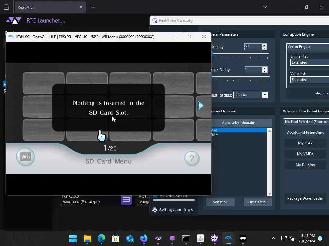The height and width of the screenshot is (246, 329).
Task: Click the RTC Launcher logo
Action: tap(13, 20)
